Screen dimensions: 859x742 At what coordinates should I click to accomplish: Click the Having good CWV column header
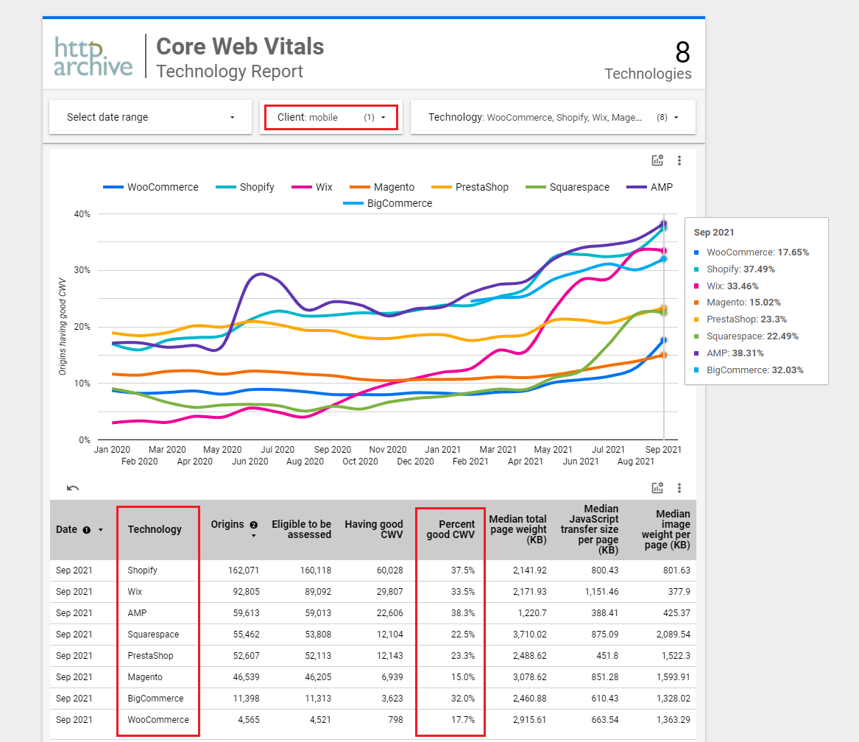374,529
